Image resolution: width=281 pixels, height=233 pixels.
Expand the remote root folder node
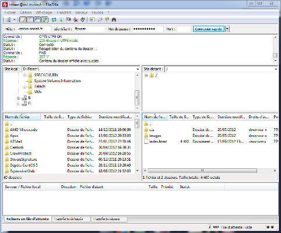click(146, 75)
